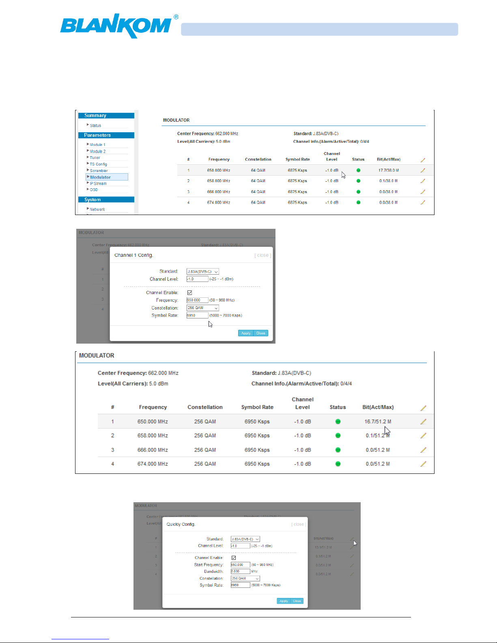
Task: Click the header pencil icon in the 64 QAM modulator table
Action: click(x=423, y=160)
